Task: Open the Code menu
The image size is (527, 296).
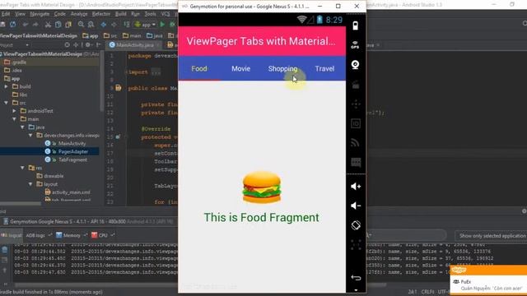Action: point(60,14)
